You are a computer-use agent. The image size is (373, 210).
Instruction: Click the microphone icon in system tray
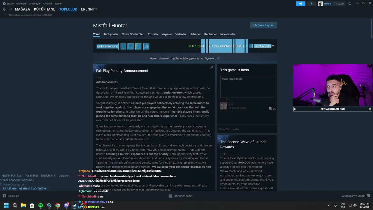click(x=336, y=205)
